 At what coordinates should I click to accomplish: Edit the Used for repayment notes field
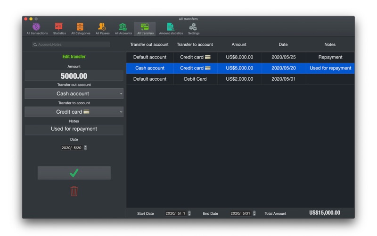tap(74, 129)
